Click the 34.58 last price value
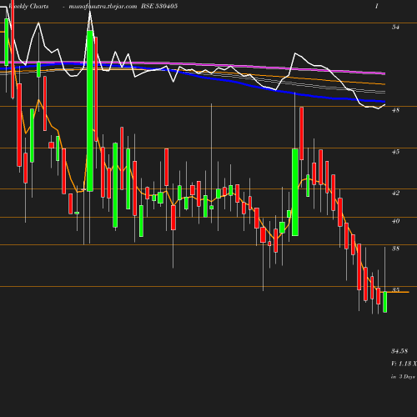The image size is (417, 417). pos(399,351)
